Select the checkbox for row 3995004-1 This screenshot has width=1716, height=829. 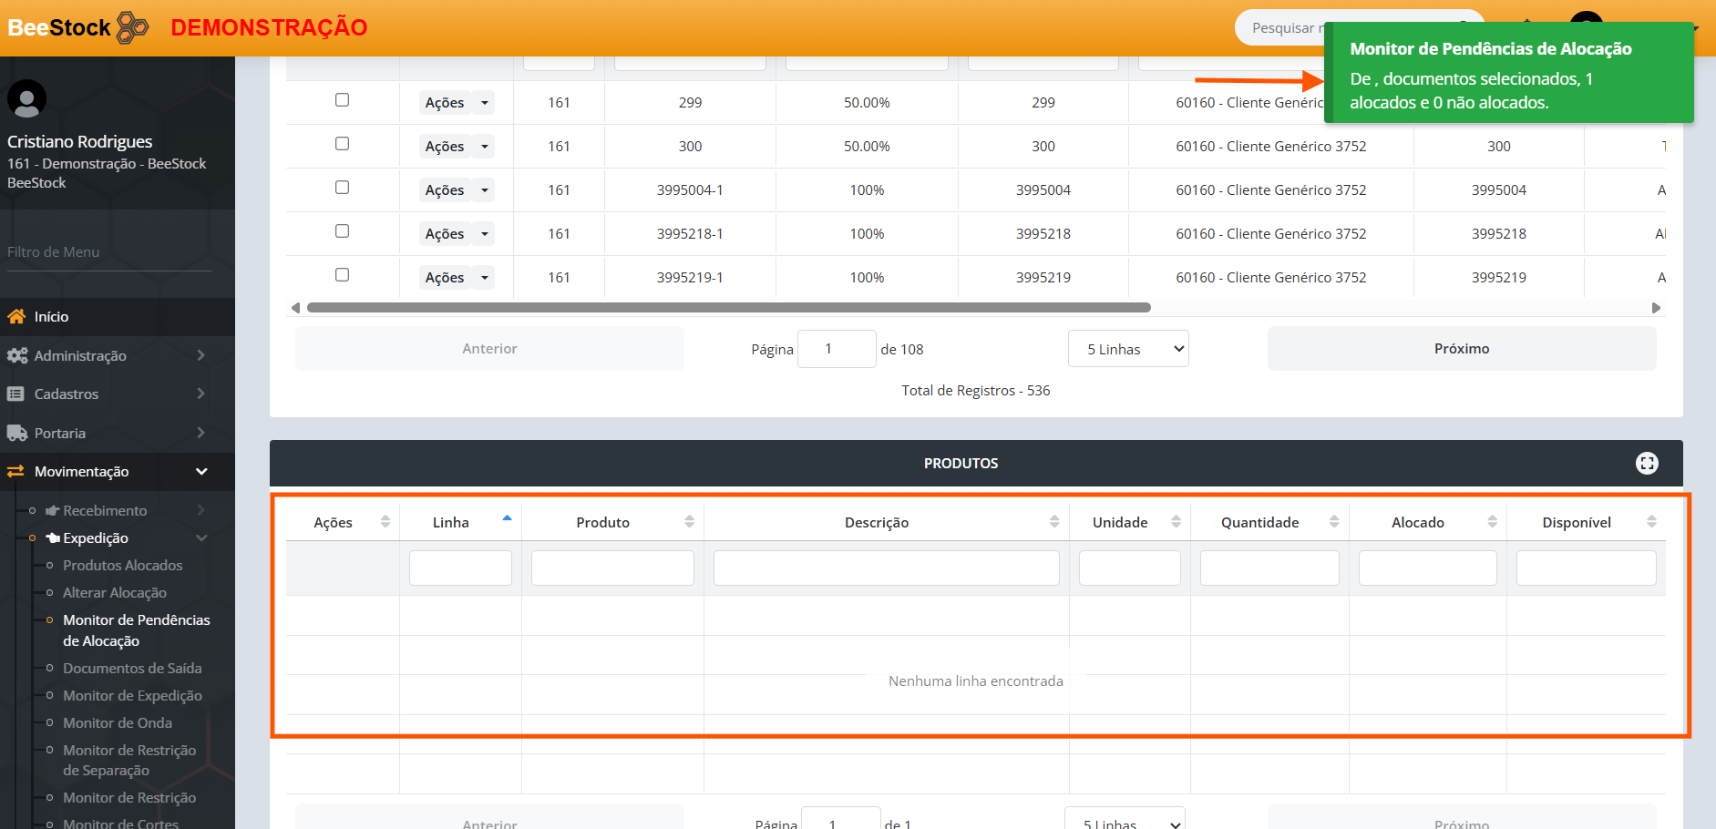tap(342, 188)
